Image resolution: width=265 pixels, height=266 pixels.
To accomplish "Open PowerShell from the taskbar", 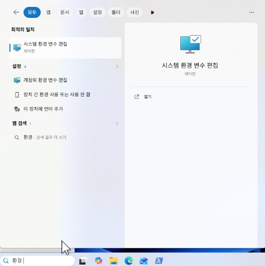I will [159, 261].
